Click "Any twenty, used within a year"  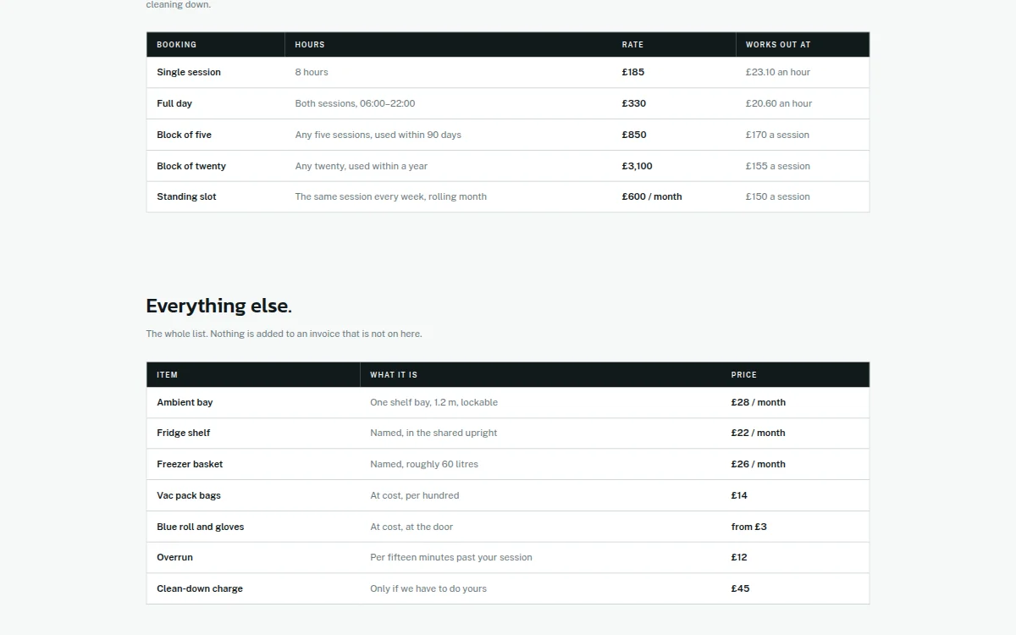362,166
